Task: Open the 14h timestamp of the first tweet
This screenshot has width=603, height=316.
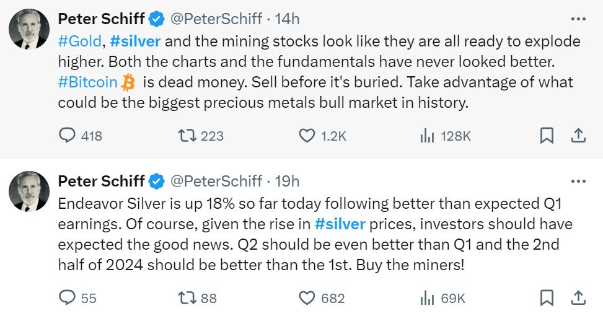Action: point(287,19)
